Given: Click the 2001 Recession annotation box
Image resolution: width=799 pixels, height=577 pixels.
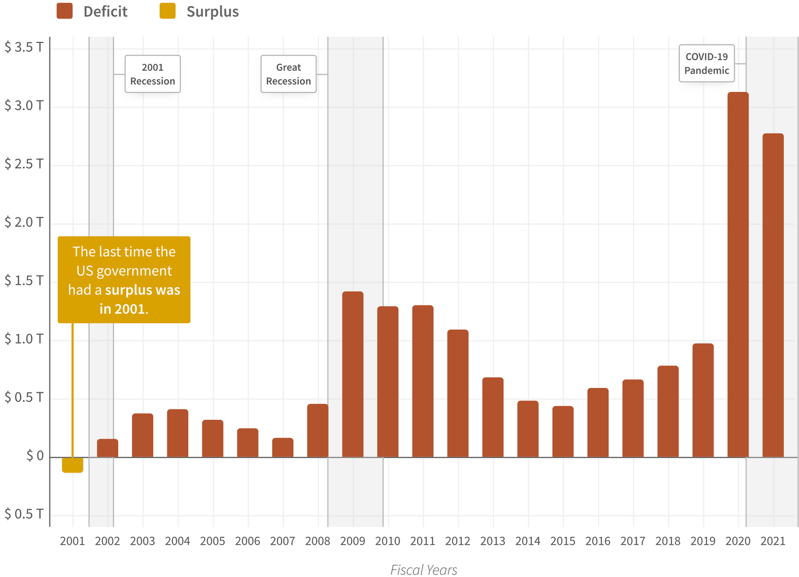Looking at the screenshot, I should tap(152, 74).
